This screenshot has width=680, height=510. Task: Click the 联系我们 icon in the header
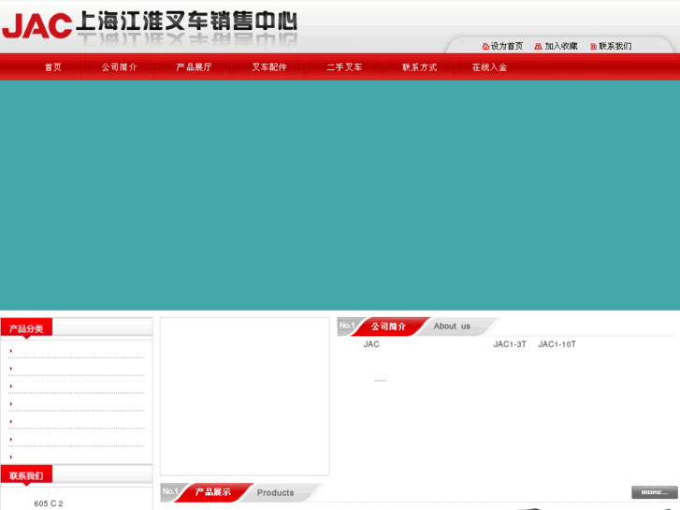(593, 47)
